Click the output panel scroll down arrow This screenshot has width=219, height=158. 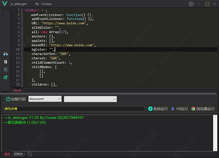click(x=215, y=149)
